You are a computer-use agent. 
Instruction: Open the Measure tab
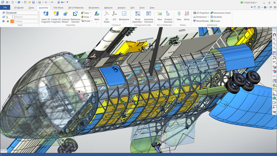[x=108, y=7]
